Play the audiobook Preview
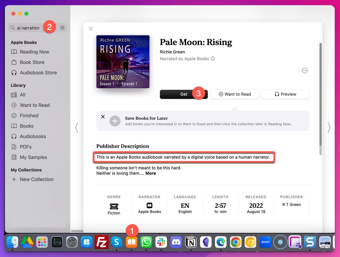The width and height of the screenshot is (340, 257). tap(285, 94)
